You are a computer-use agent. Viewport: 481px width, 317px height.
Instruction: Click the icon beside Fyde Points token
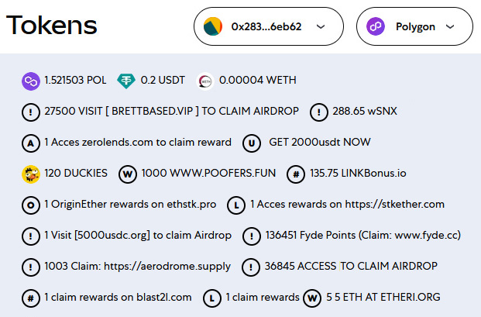click(x=252, y=236)
